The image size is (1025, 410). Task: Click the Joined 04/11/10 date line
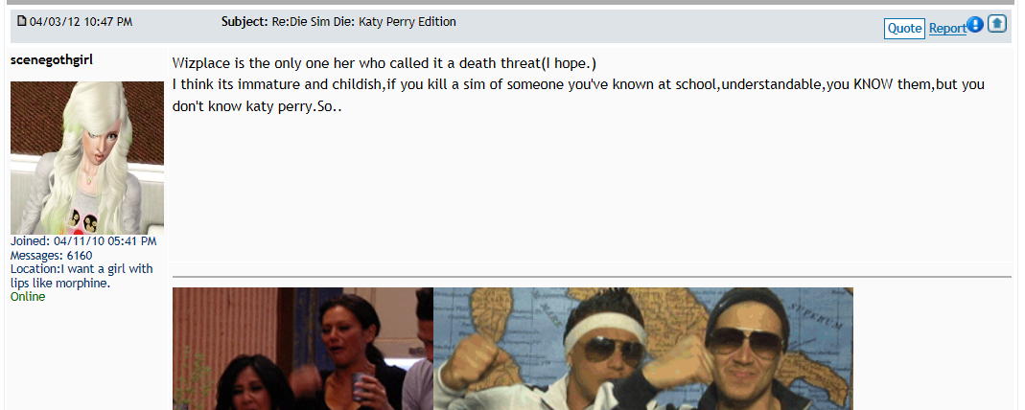pyautogui.click(x=83, y=241)
